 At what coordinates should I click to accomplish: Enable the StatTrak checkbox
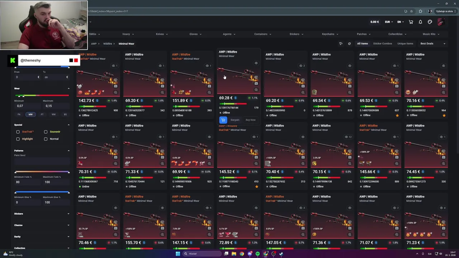pyautogui.click(x=18, y=132)
